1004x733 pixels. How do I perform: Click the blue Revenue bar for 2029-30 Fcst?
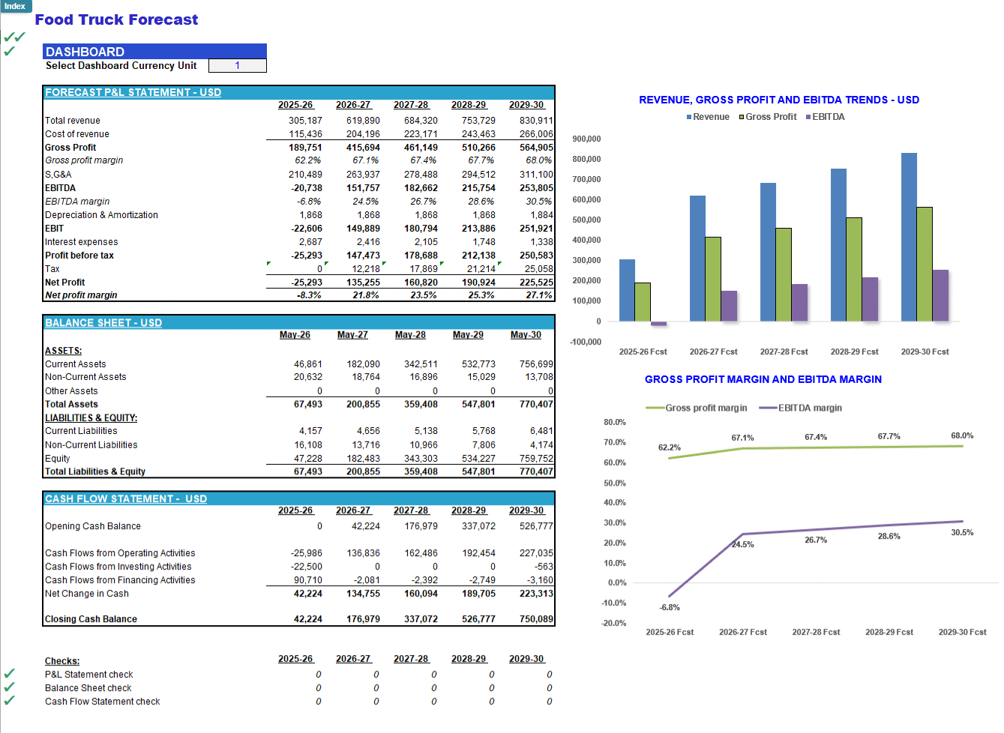(909, 237)
